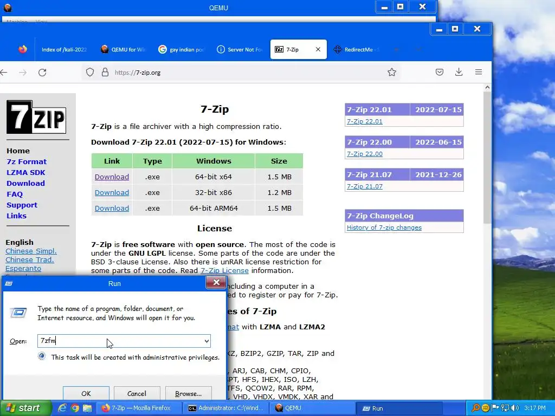The width and height of the screenshot is (555, 416).
Task: Click the padlock site security icon
Action: pyautogui.click(x=105, y=72)
